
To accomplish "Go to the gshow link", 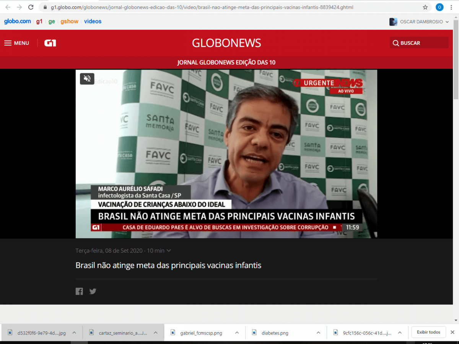I will coord(70,21).
